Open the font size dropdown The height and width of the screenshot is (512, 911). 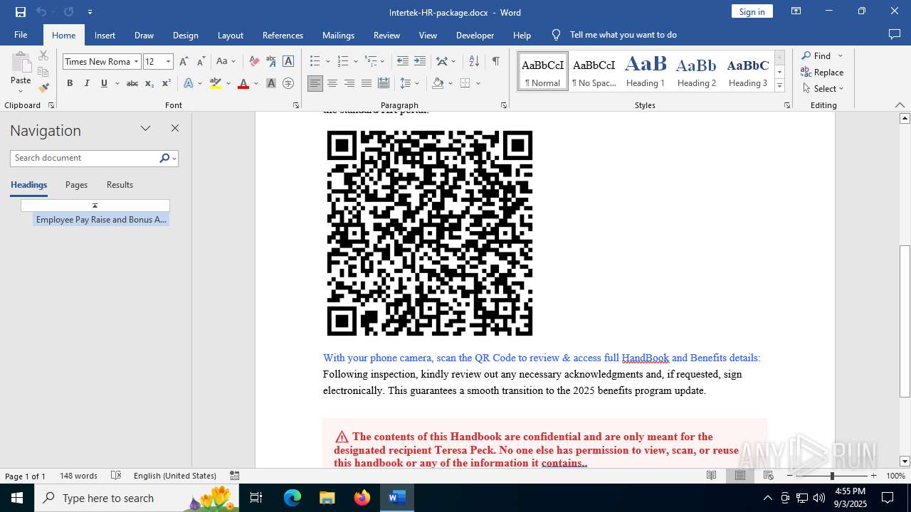click(168, 62)
